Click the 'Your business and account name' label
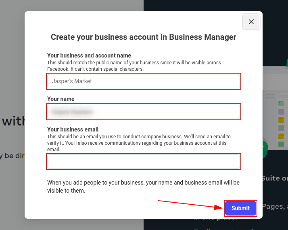This screenshot has height=230, width=288. coord(89,55)
